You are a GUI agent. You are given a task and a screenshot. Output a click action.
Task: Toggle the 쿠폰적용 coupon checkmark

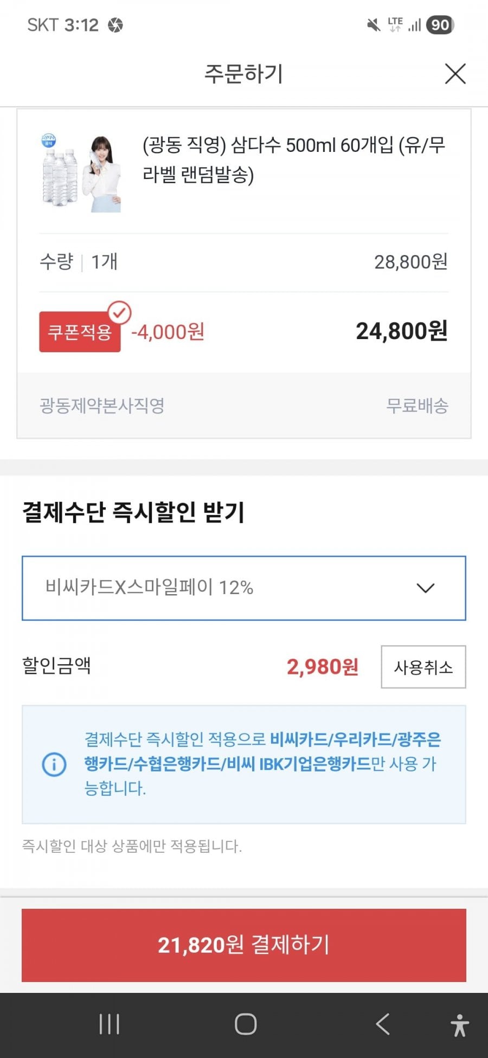coord(119,313)
